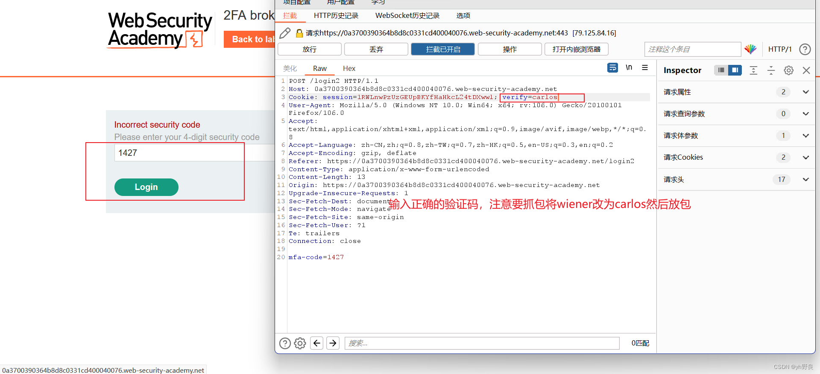Switch to 美化 view tab

coord(290,68)
